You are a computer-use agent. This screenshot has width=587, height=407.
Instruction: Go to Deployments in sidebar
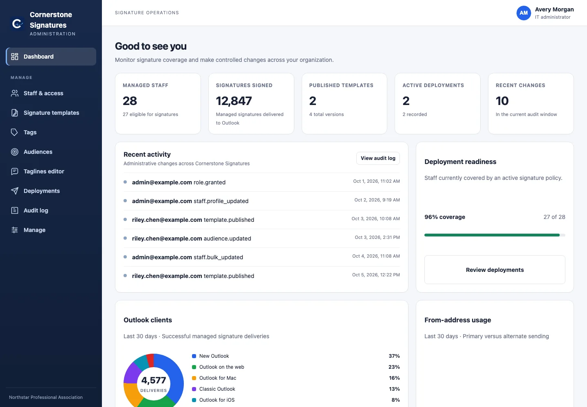(51, 191)
